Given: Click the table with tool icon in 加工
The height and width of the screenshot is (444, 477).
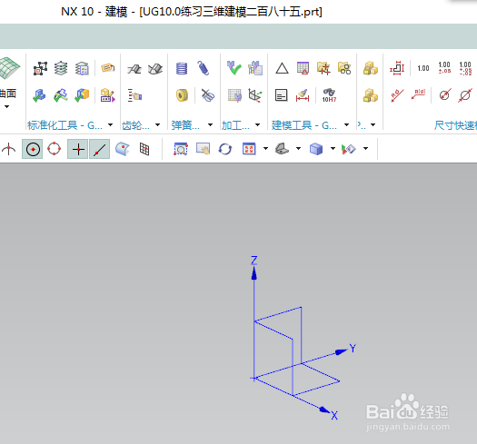Looking at the screenshot, I should coord(234,95).
